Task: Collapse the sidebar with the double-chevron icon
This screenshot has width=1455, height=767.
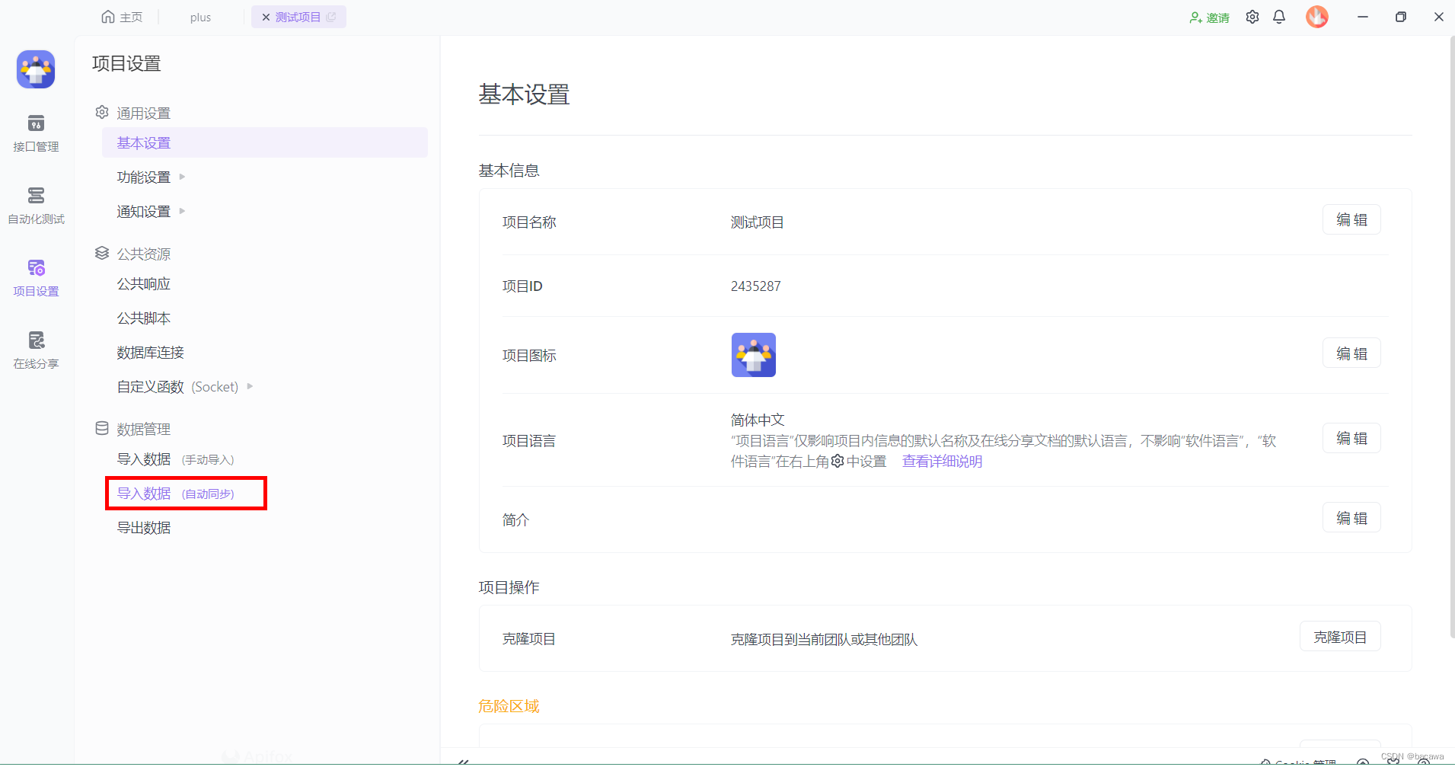Action: pos(463,761)
